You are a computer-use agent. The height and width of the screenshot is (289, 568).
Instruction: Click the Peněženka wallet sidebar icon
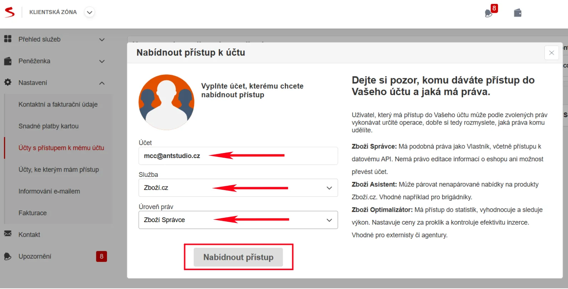point(8,61)
